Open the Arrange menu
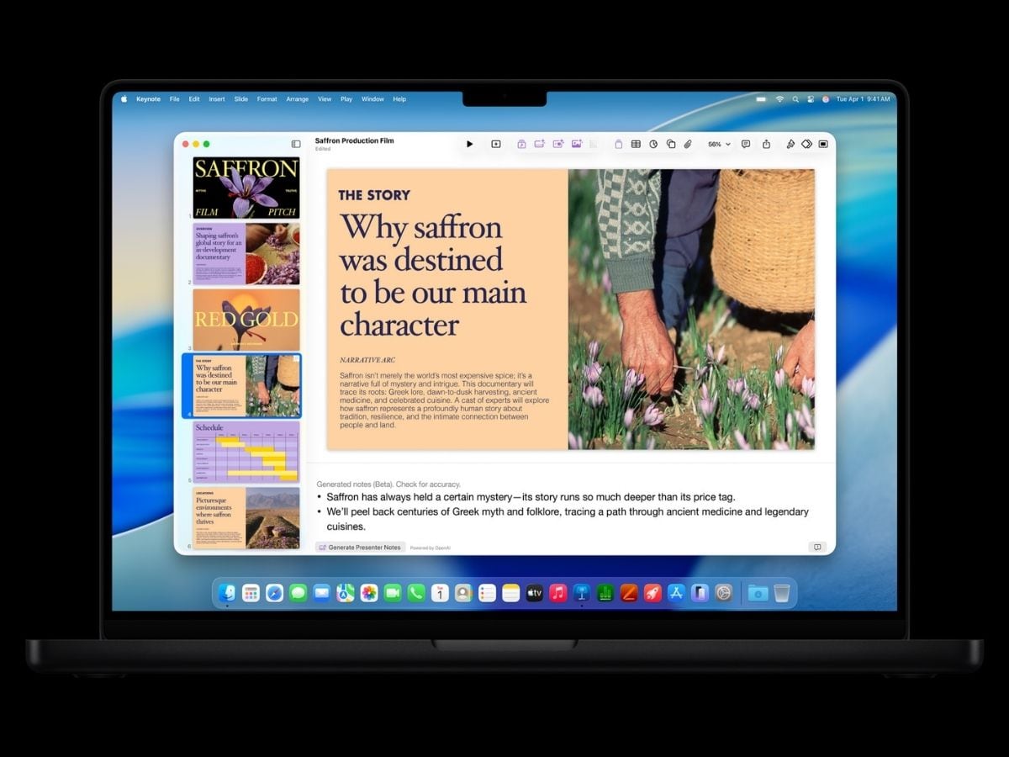The height and width of the screenshot is (757, 1009). click(x=297, y=99)
